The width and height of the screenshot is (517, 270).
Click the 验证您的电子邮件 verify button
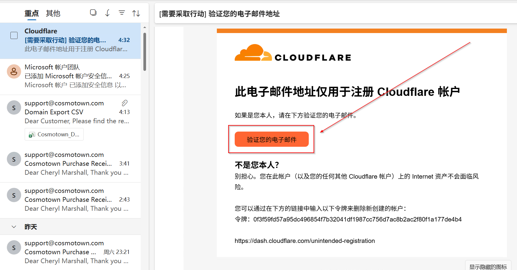pyautogui.click(x=272, y=139)
